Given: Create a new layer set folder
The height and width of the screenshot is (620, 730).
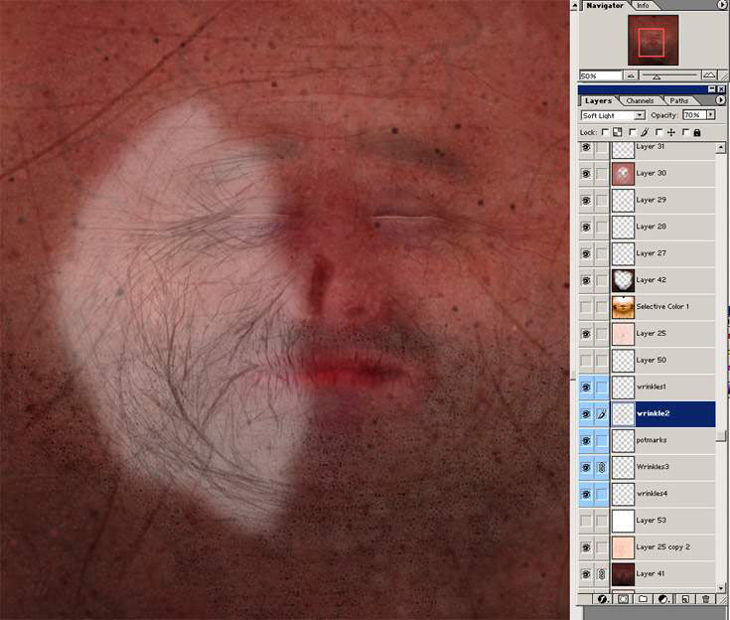Looking at the screenshot, I should coord(643,600).
